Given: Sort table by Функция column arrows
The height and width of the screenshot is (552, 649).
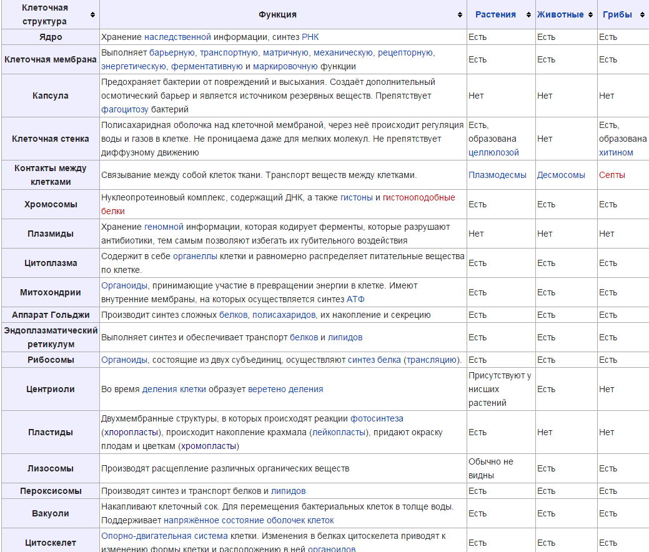Looking at the screenshot, I should tap(460, 14).
